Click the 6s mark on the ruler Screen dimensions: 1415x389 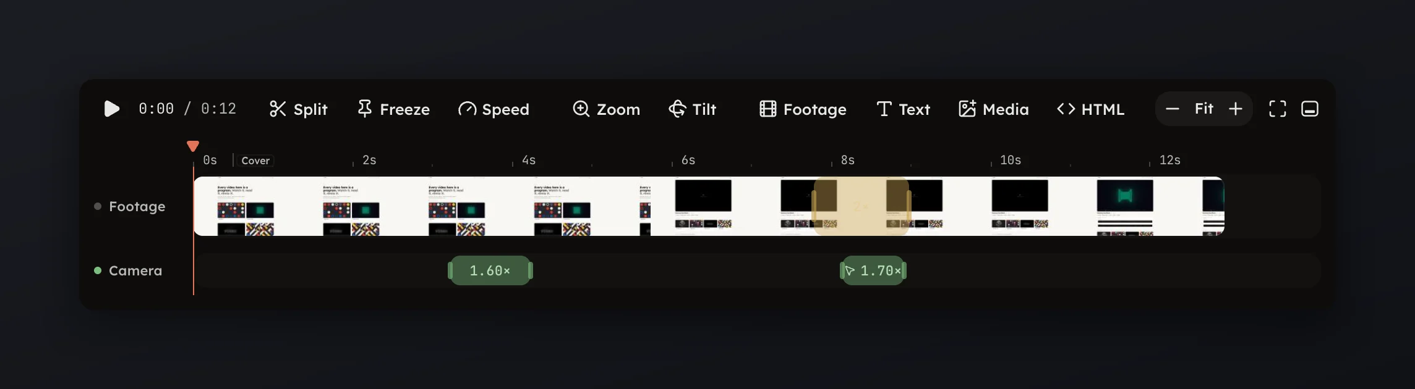688,161
